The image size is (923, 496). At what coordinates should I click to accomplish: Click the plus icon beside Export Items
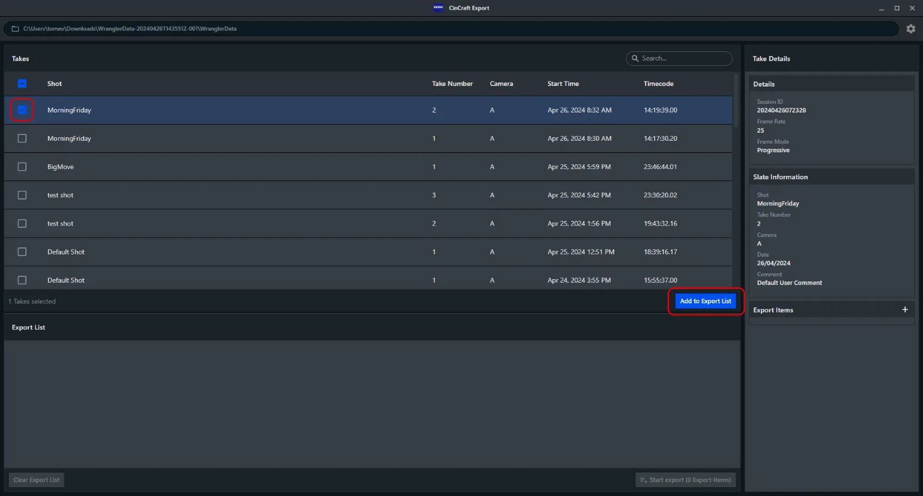tap(905, 310)
